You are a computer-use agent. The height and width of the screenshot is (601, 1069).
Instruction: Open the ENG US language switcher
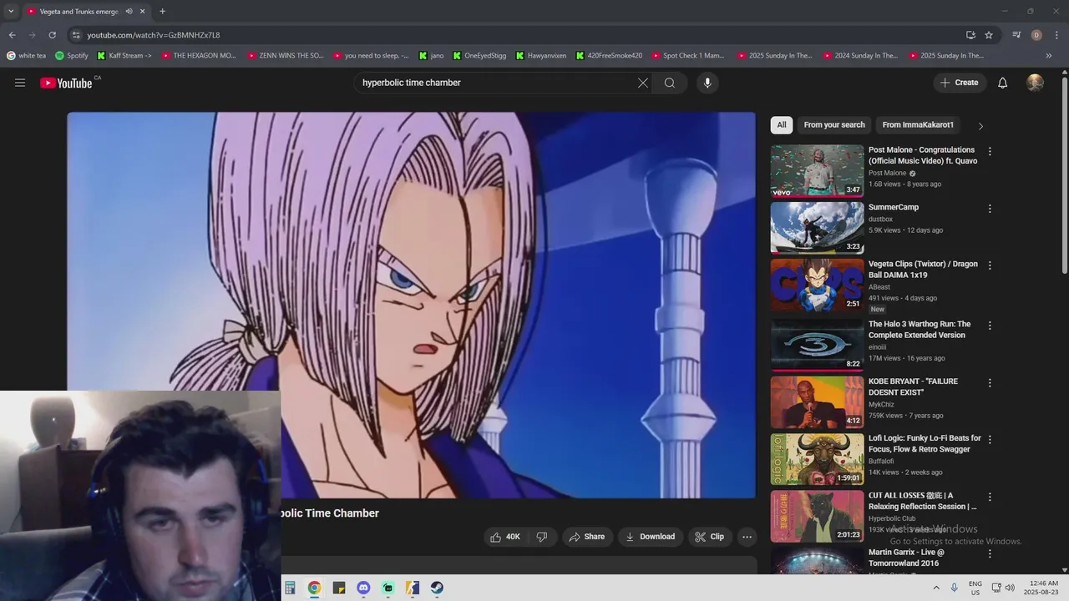point(975,588)
